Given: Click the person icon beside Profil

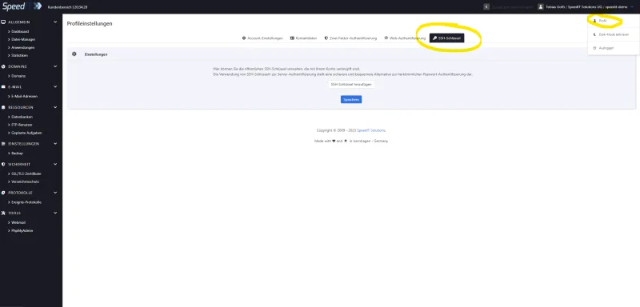Looking at the screenshot, I should [594, 20].
